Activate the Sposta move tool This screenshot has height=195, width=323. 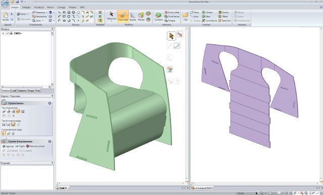(x=133, y=17)
